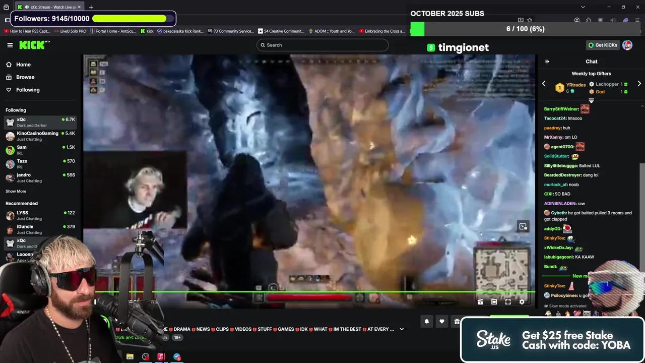This screenshot has width=645, height=363.
Task: Click the picture-in-picture icon over the video
Action: 523,226
